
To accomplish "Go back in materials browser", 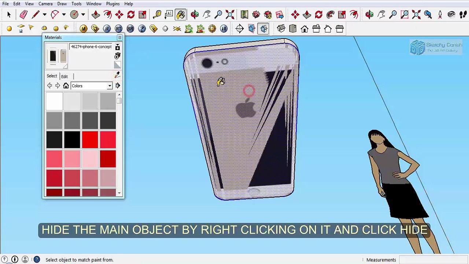I will [49, 85].
